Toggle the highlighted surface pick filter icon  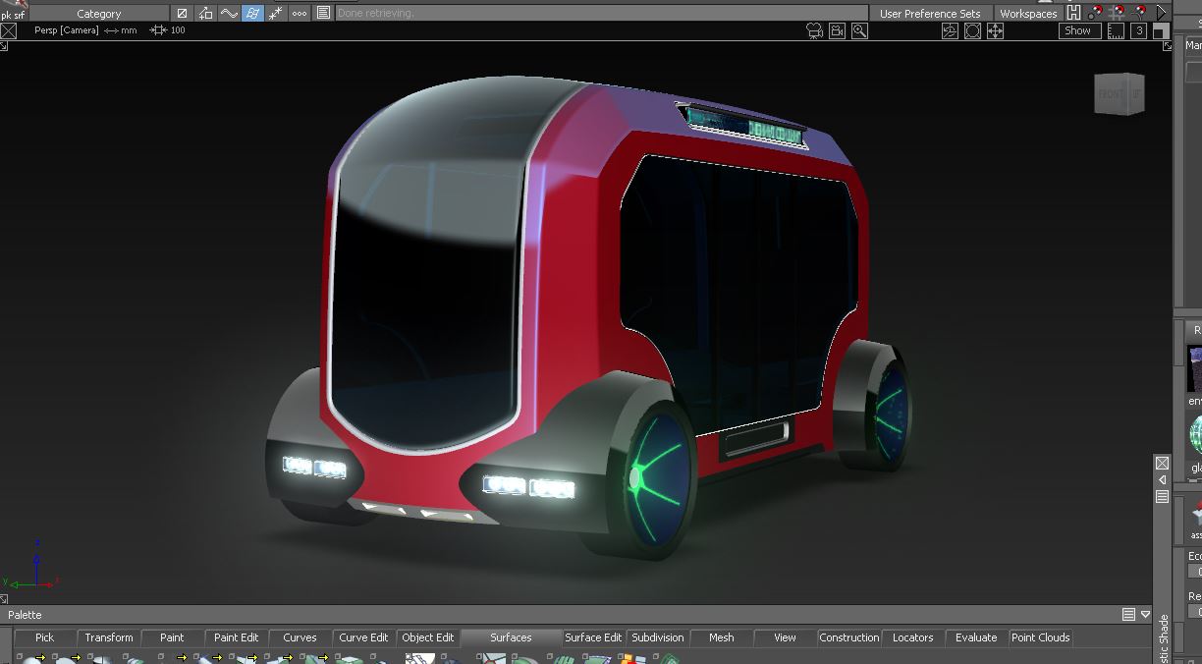click(x=252, y=13)
